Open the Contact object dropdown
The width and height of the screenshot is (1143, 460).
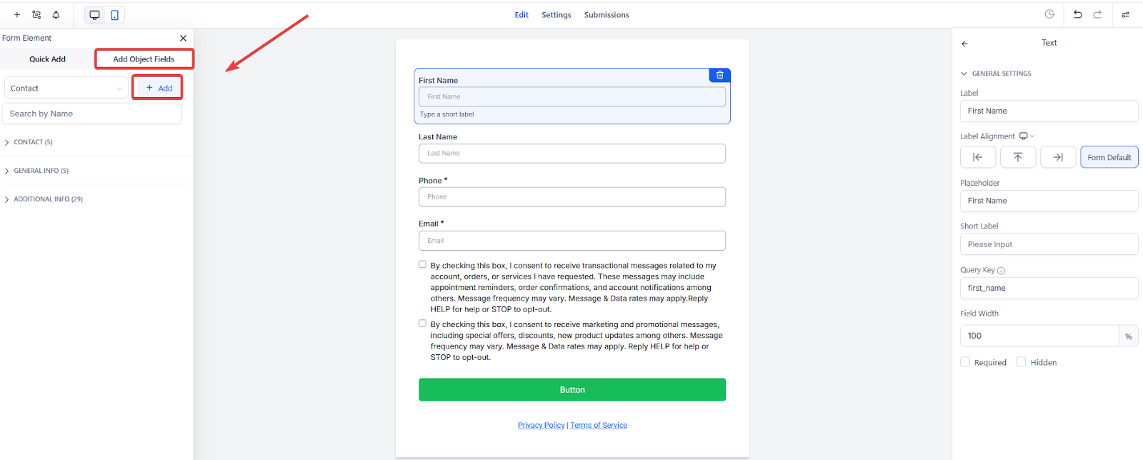(x=66, y=88)
